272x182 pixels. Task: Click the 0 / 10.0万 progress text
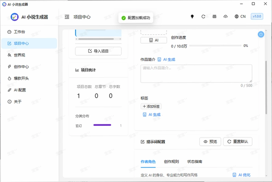click(179, 46)
